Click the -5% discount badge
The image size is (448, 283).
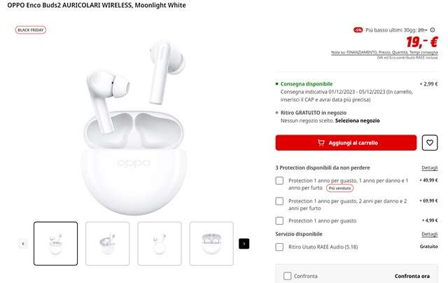click(x=358, y=29)
